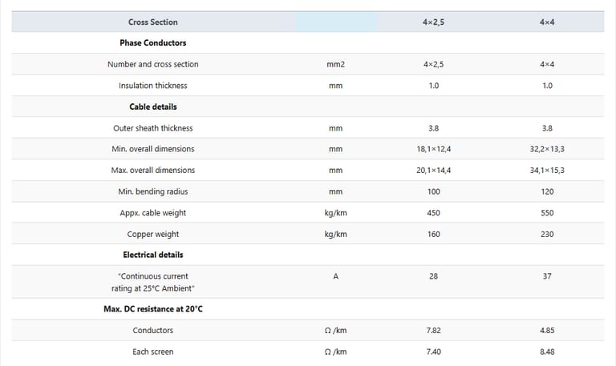This screenshot has height=366, width=616.
Task: Select the "Electrical details" section heading
Action: (x=152, y=255)
